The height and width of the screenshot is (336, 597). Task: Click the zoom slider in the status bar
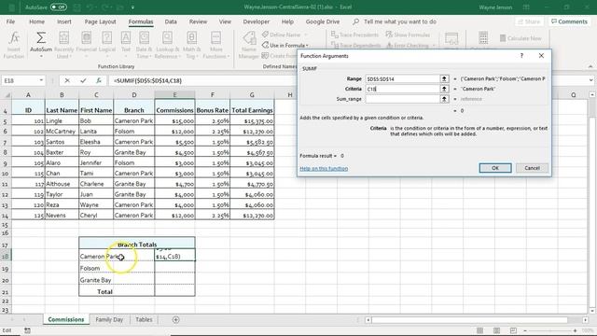(549, 330)
